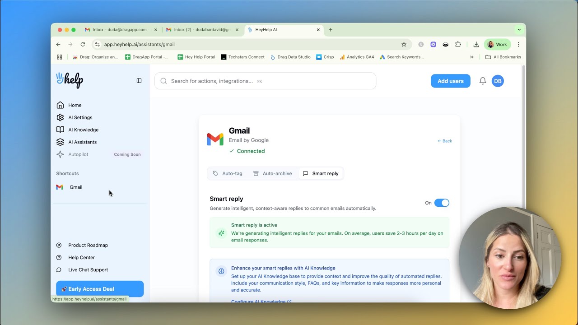This screenshot has width=578, height=325.
Task: Select the Smart reply tab
Action: pos(321,173)
